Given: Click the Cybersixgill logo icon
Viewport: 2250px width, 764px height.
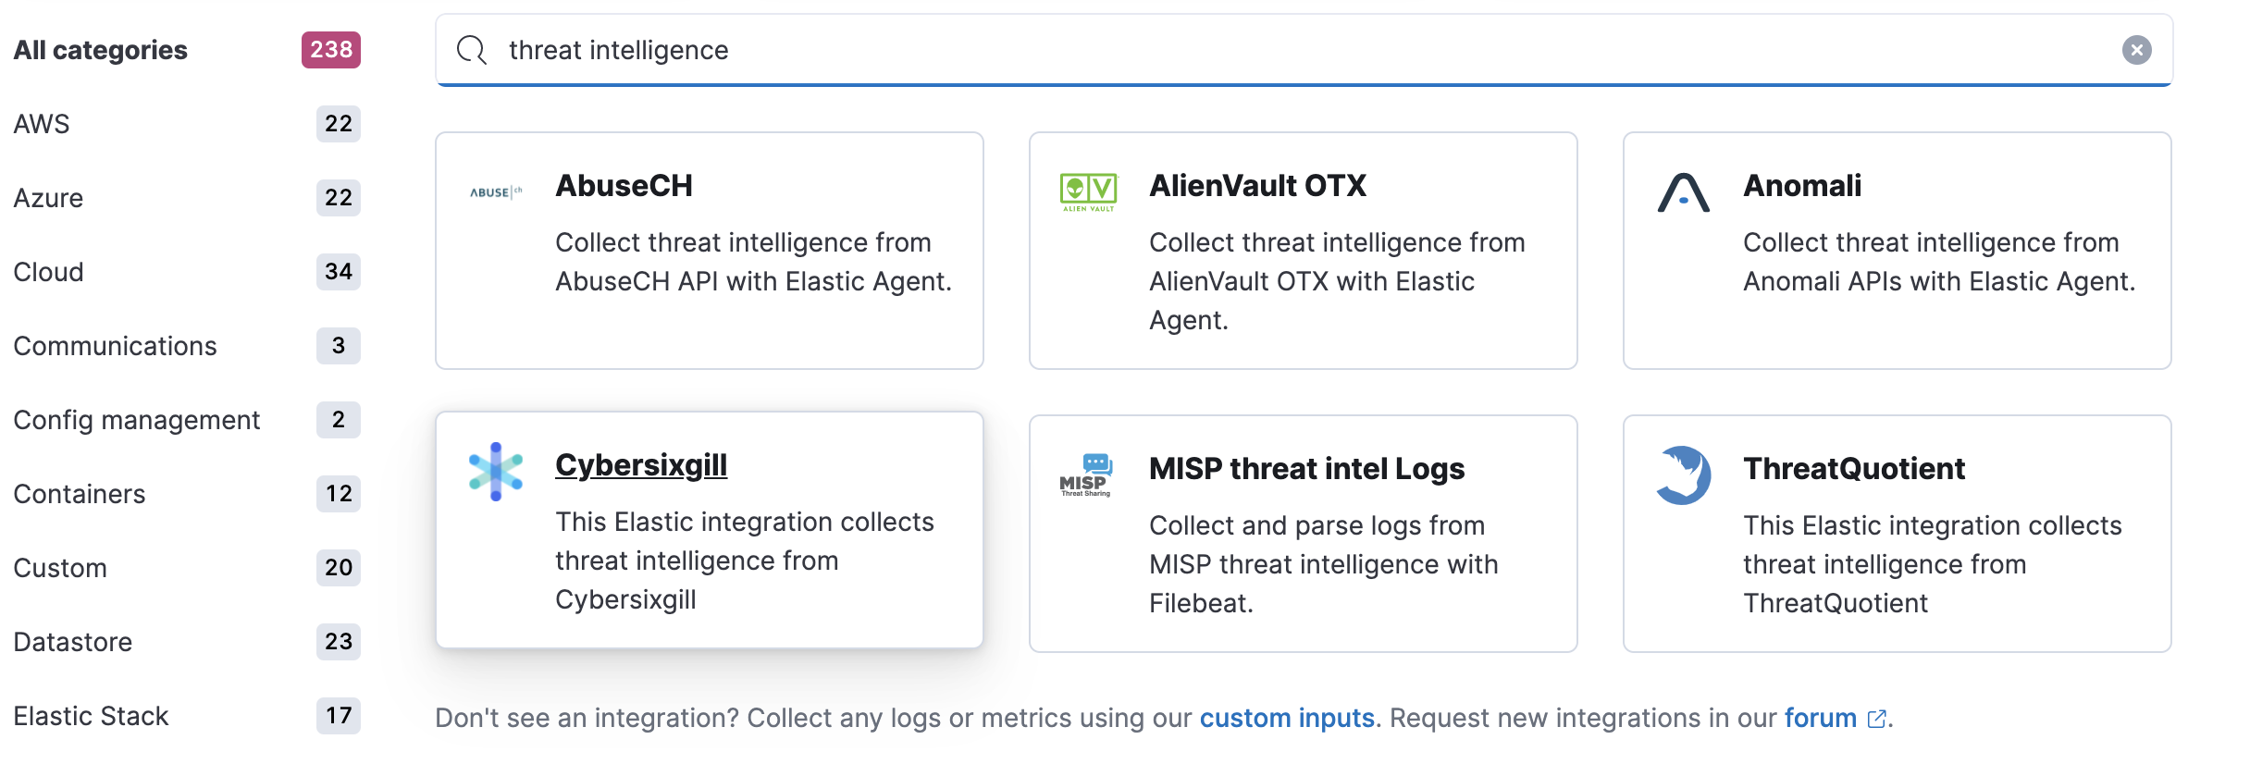Looking at the screenshot, I should point(496,472).
